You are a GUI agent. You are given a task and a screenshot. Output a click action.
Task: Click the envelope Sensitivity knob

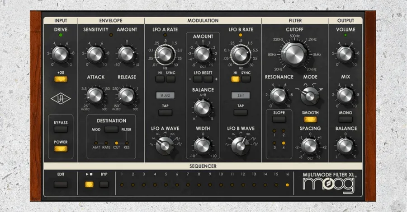(95, 55)
